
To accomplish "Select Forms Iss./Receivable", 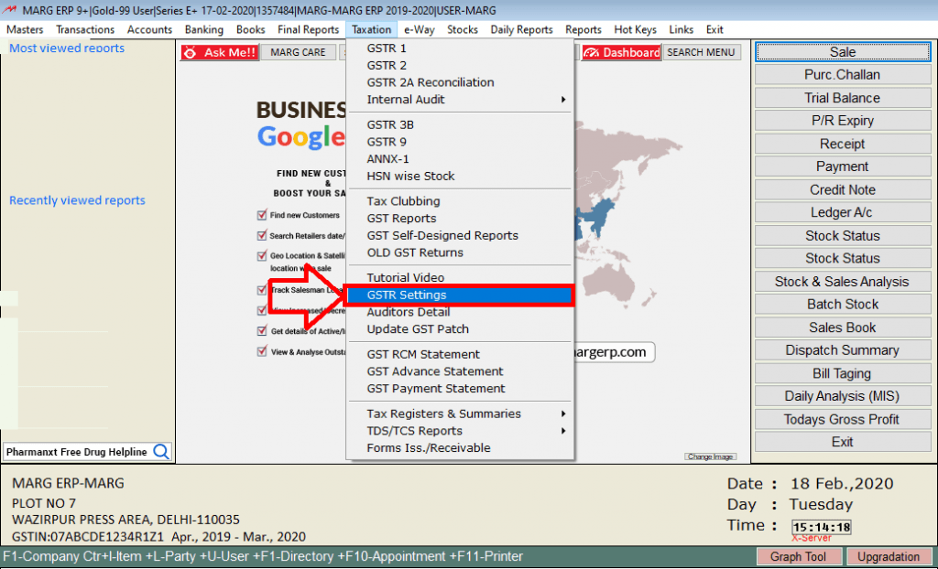I will (x=460, y=447).
